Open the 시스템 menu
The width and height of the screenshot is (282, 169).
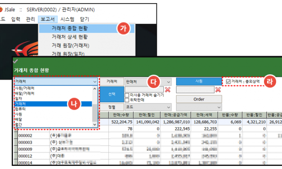67,19
